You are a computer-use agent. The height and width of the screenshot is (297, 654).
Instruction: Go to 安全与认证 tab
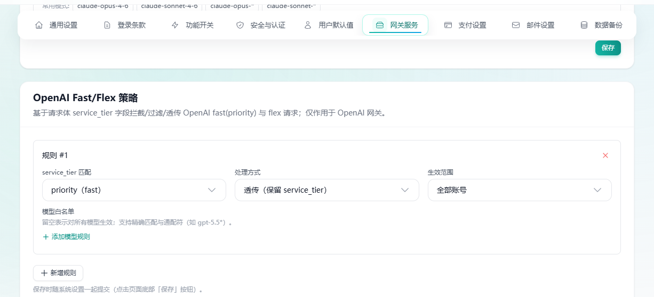coord(261,25)
